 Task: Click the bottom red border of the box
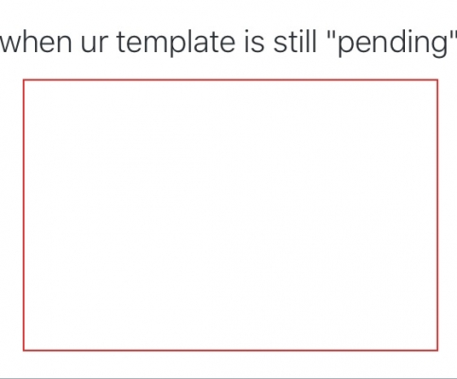[x=230, y=350]
